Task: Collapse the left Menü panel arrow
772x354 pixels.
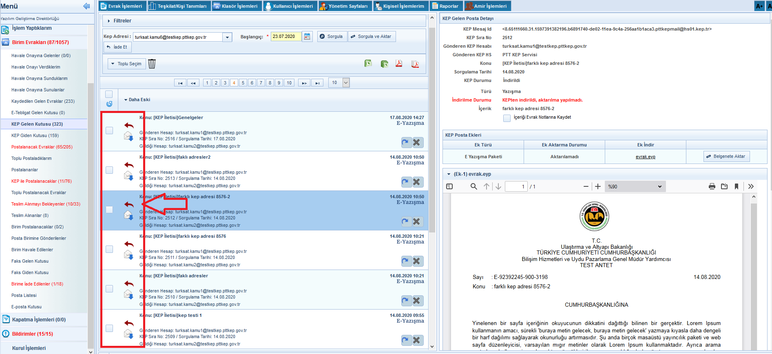Action: (x=86, y=6)
